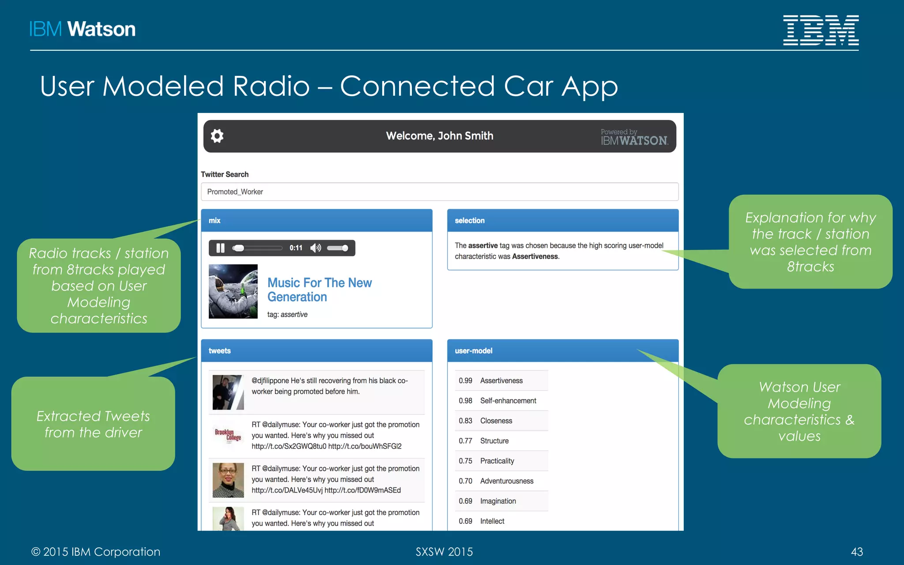Click the astronaut album cover thumbnail
Screen dimensions: 904x565
coord(233,291)
